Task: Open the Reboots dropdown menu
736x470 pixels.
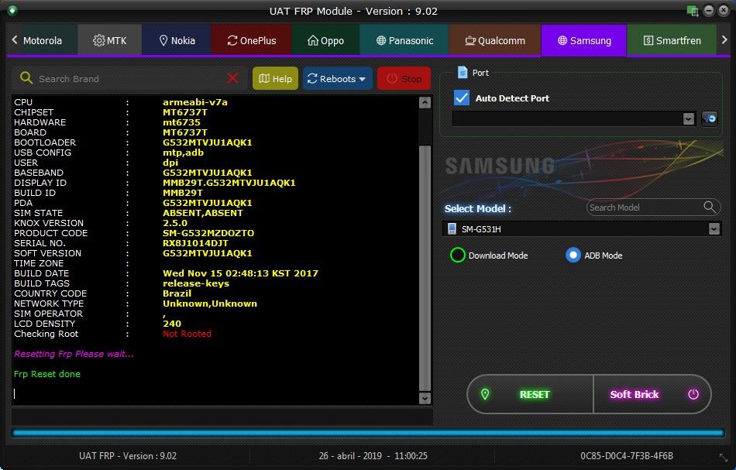Action: point(337,78)
